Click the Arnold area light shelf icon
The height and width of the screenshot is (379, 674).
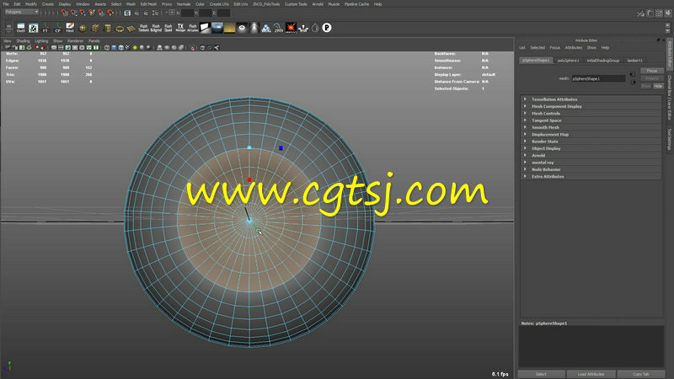(205, 29)
